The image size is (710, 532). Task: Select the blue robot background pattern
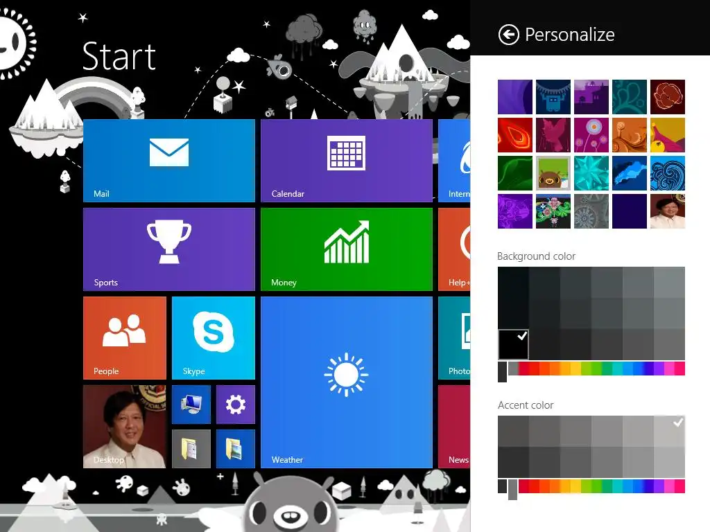pyautogui.click(x=553, y=97)
